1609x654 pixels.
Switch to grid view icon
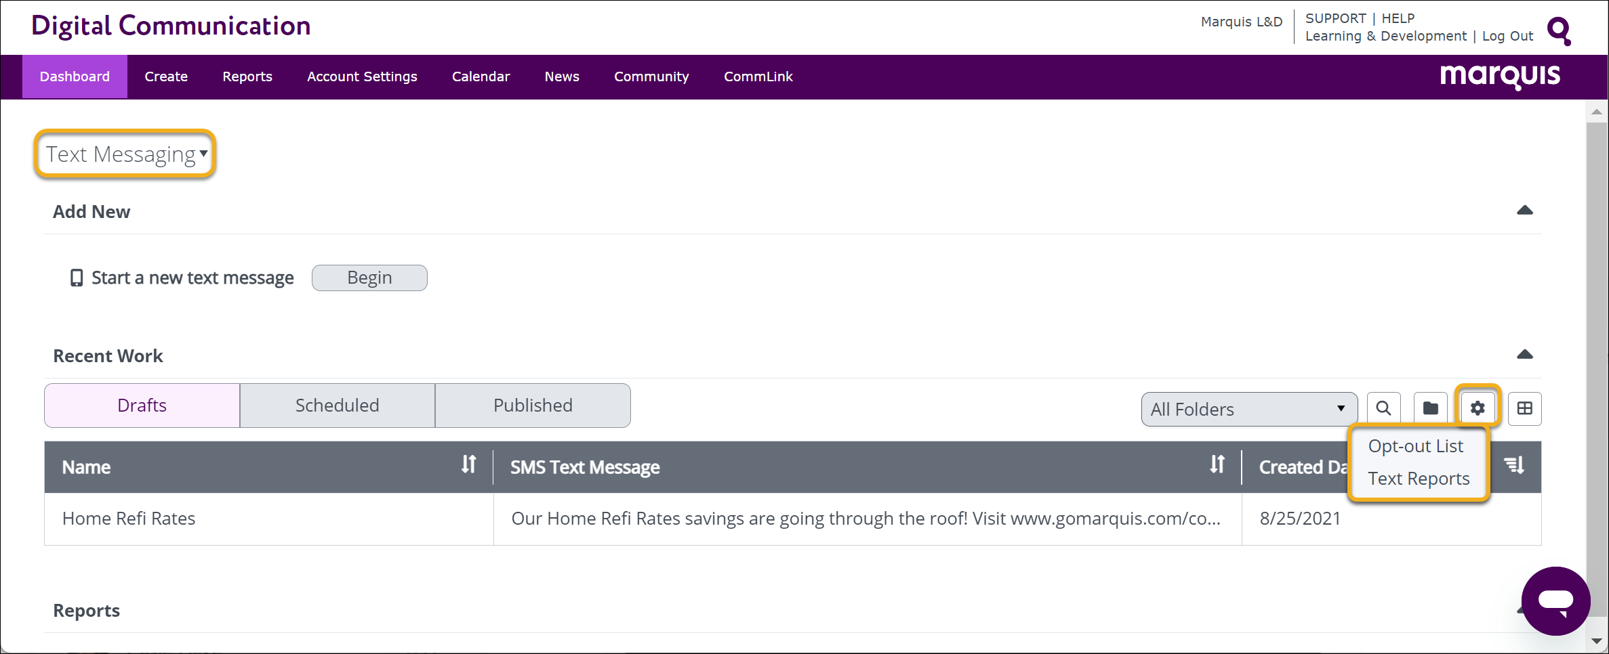(x=1524, y=408)
